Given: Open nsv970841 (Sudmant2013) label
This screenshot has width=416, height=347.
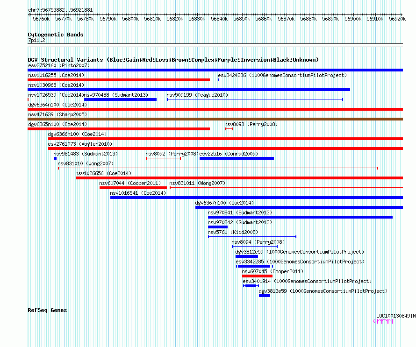Looking at the screenshot, I should pyautogui.click(x=240, y=212).
